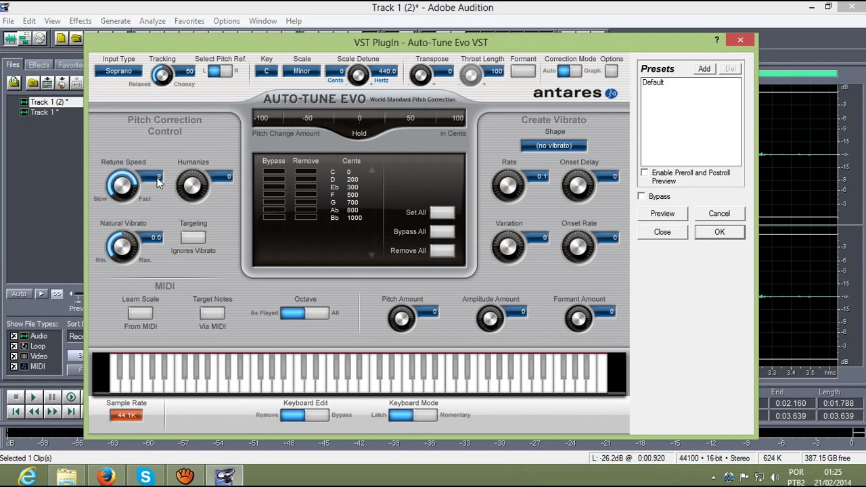The height and width of the screenshot is (487, 866).
Task: Open the Effects menu
Action: pos(80,21)
